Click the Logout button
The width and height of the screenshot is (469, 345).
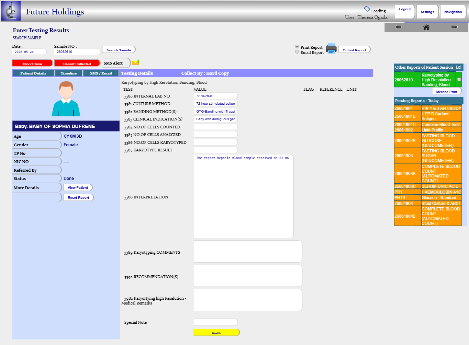coord(405,11)
